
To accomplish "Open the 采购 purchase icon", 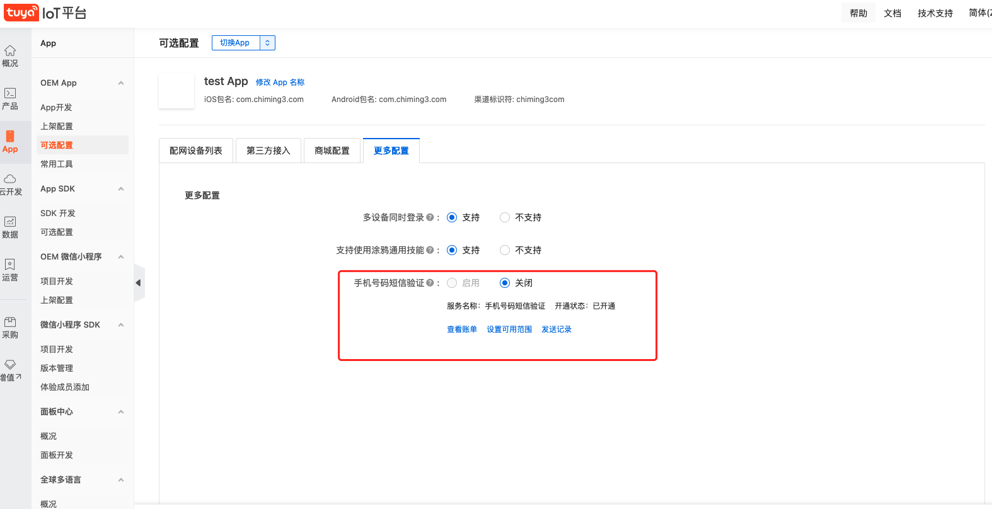I will pyautogui.click(x=10, y=323).
